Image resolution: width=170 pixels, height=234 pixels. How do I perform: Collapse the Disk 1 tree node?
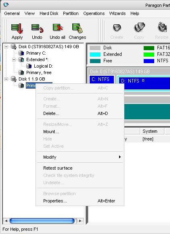6,79
